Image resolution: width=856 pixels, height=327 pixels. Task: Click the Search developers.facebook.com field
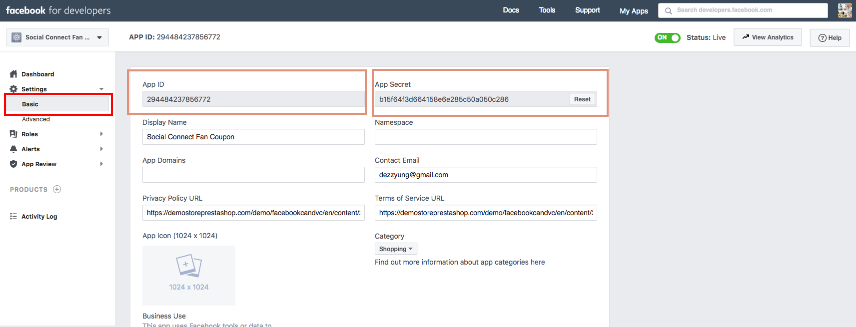(743, 10)
